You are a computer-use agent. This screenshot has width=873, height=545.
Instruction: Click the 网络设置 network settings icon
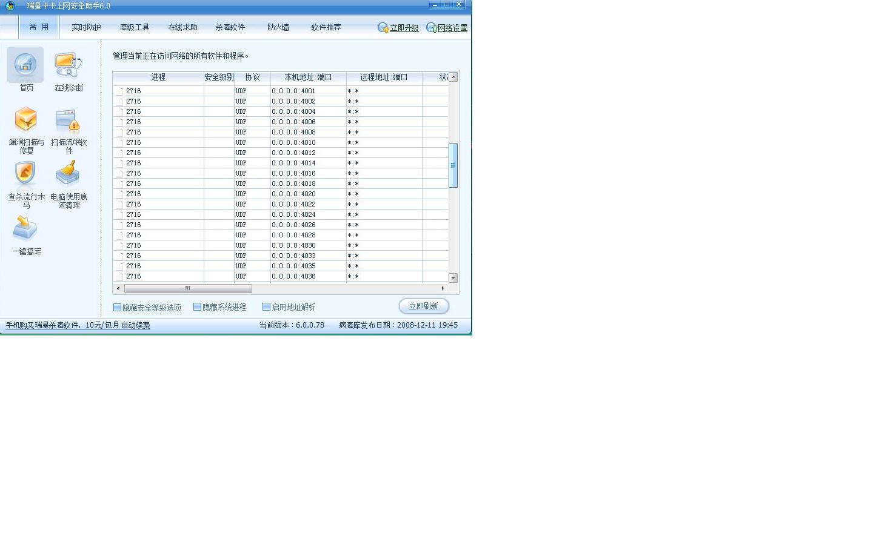point(432,28)
